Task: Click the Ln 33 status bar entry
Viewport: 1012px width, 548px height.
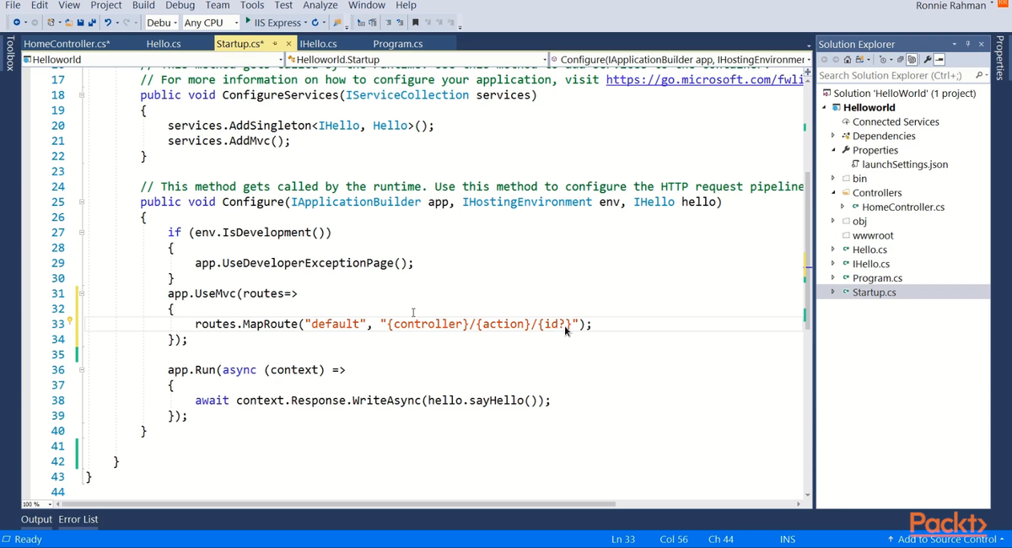Action: click(623, 539)
